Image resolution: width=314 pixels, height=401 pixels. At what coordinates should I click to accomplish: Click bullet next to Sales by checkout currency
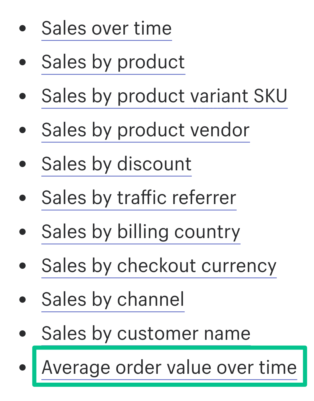(22, 266)
